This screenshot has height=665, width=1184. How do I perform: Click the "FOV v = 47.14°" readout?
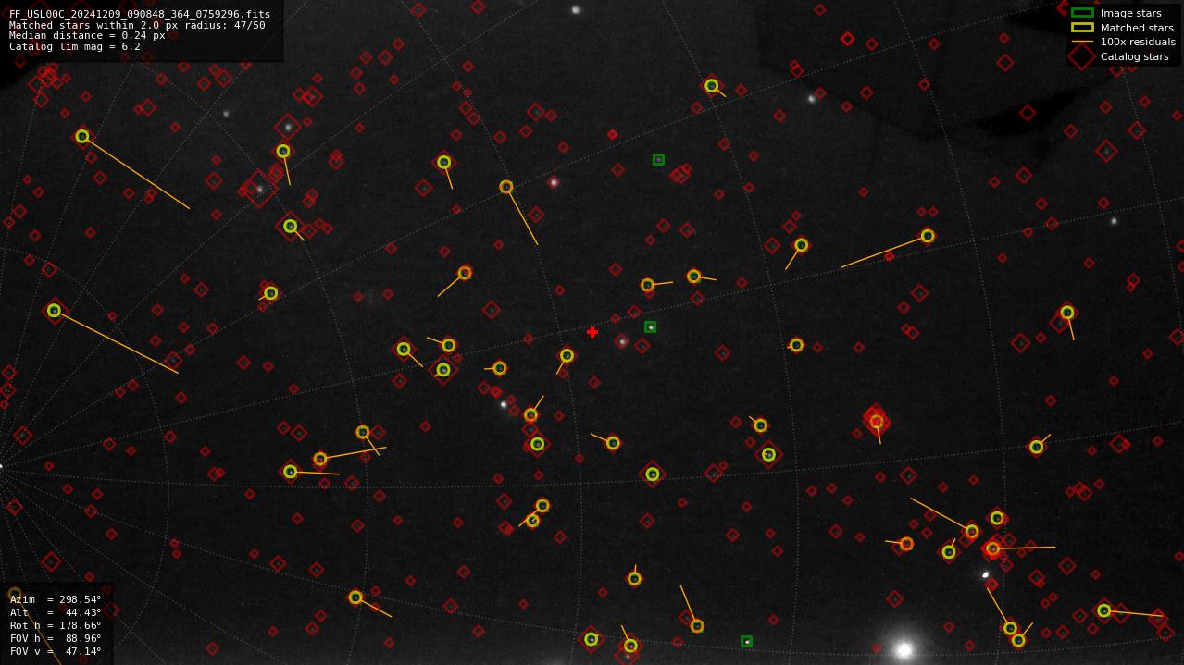tap(56, 651)
